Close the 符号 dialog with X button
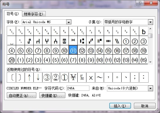Image resolution: width=160 pixels, height=113 pixels. coord(151,3)
